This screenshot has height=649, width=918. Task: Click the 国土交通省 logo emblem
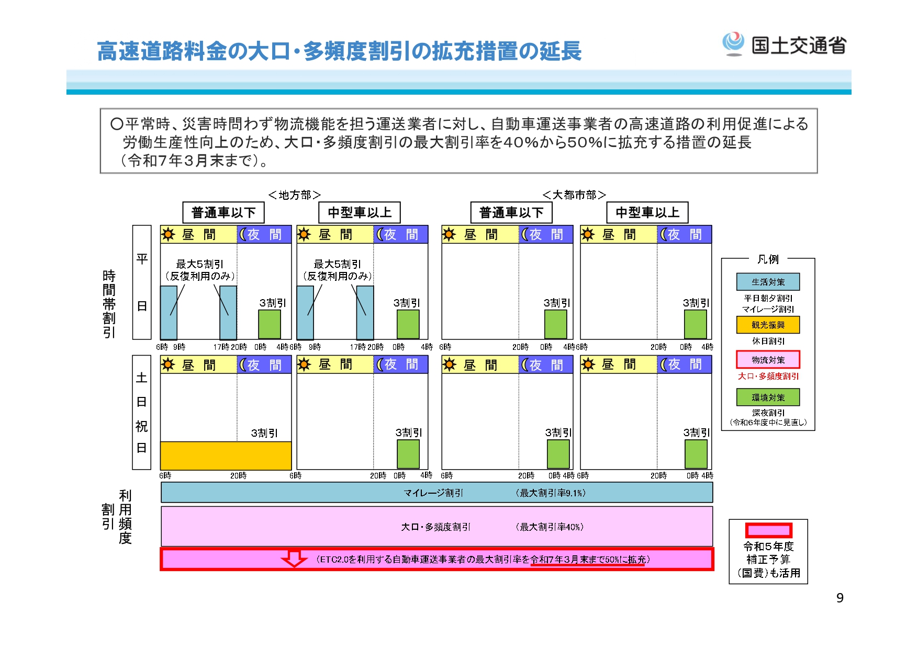coord(733,44)
